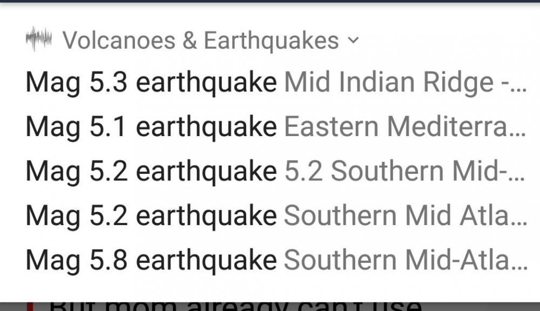The width and height of the screenshot is (540, 311).
Task: Click the red vertical bar at bottom left
Action: click(30, 306)
